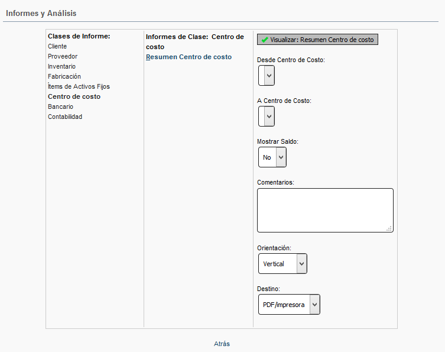Expand the A Centro de Costo dropdown

(267, 117)
